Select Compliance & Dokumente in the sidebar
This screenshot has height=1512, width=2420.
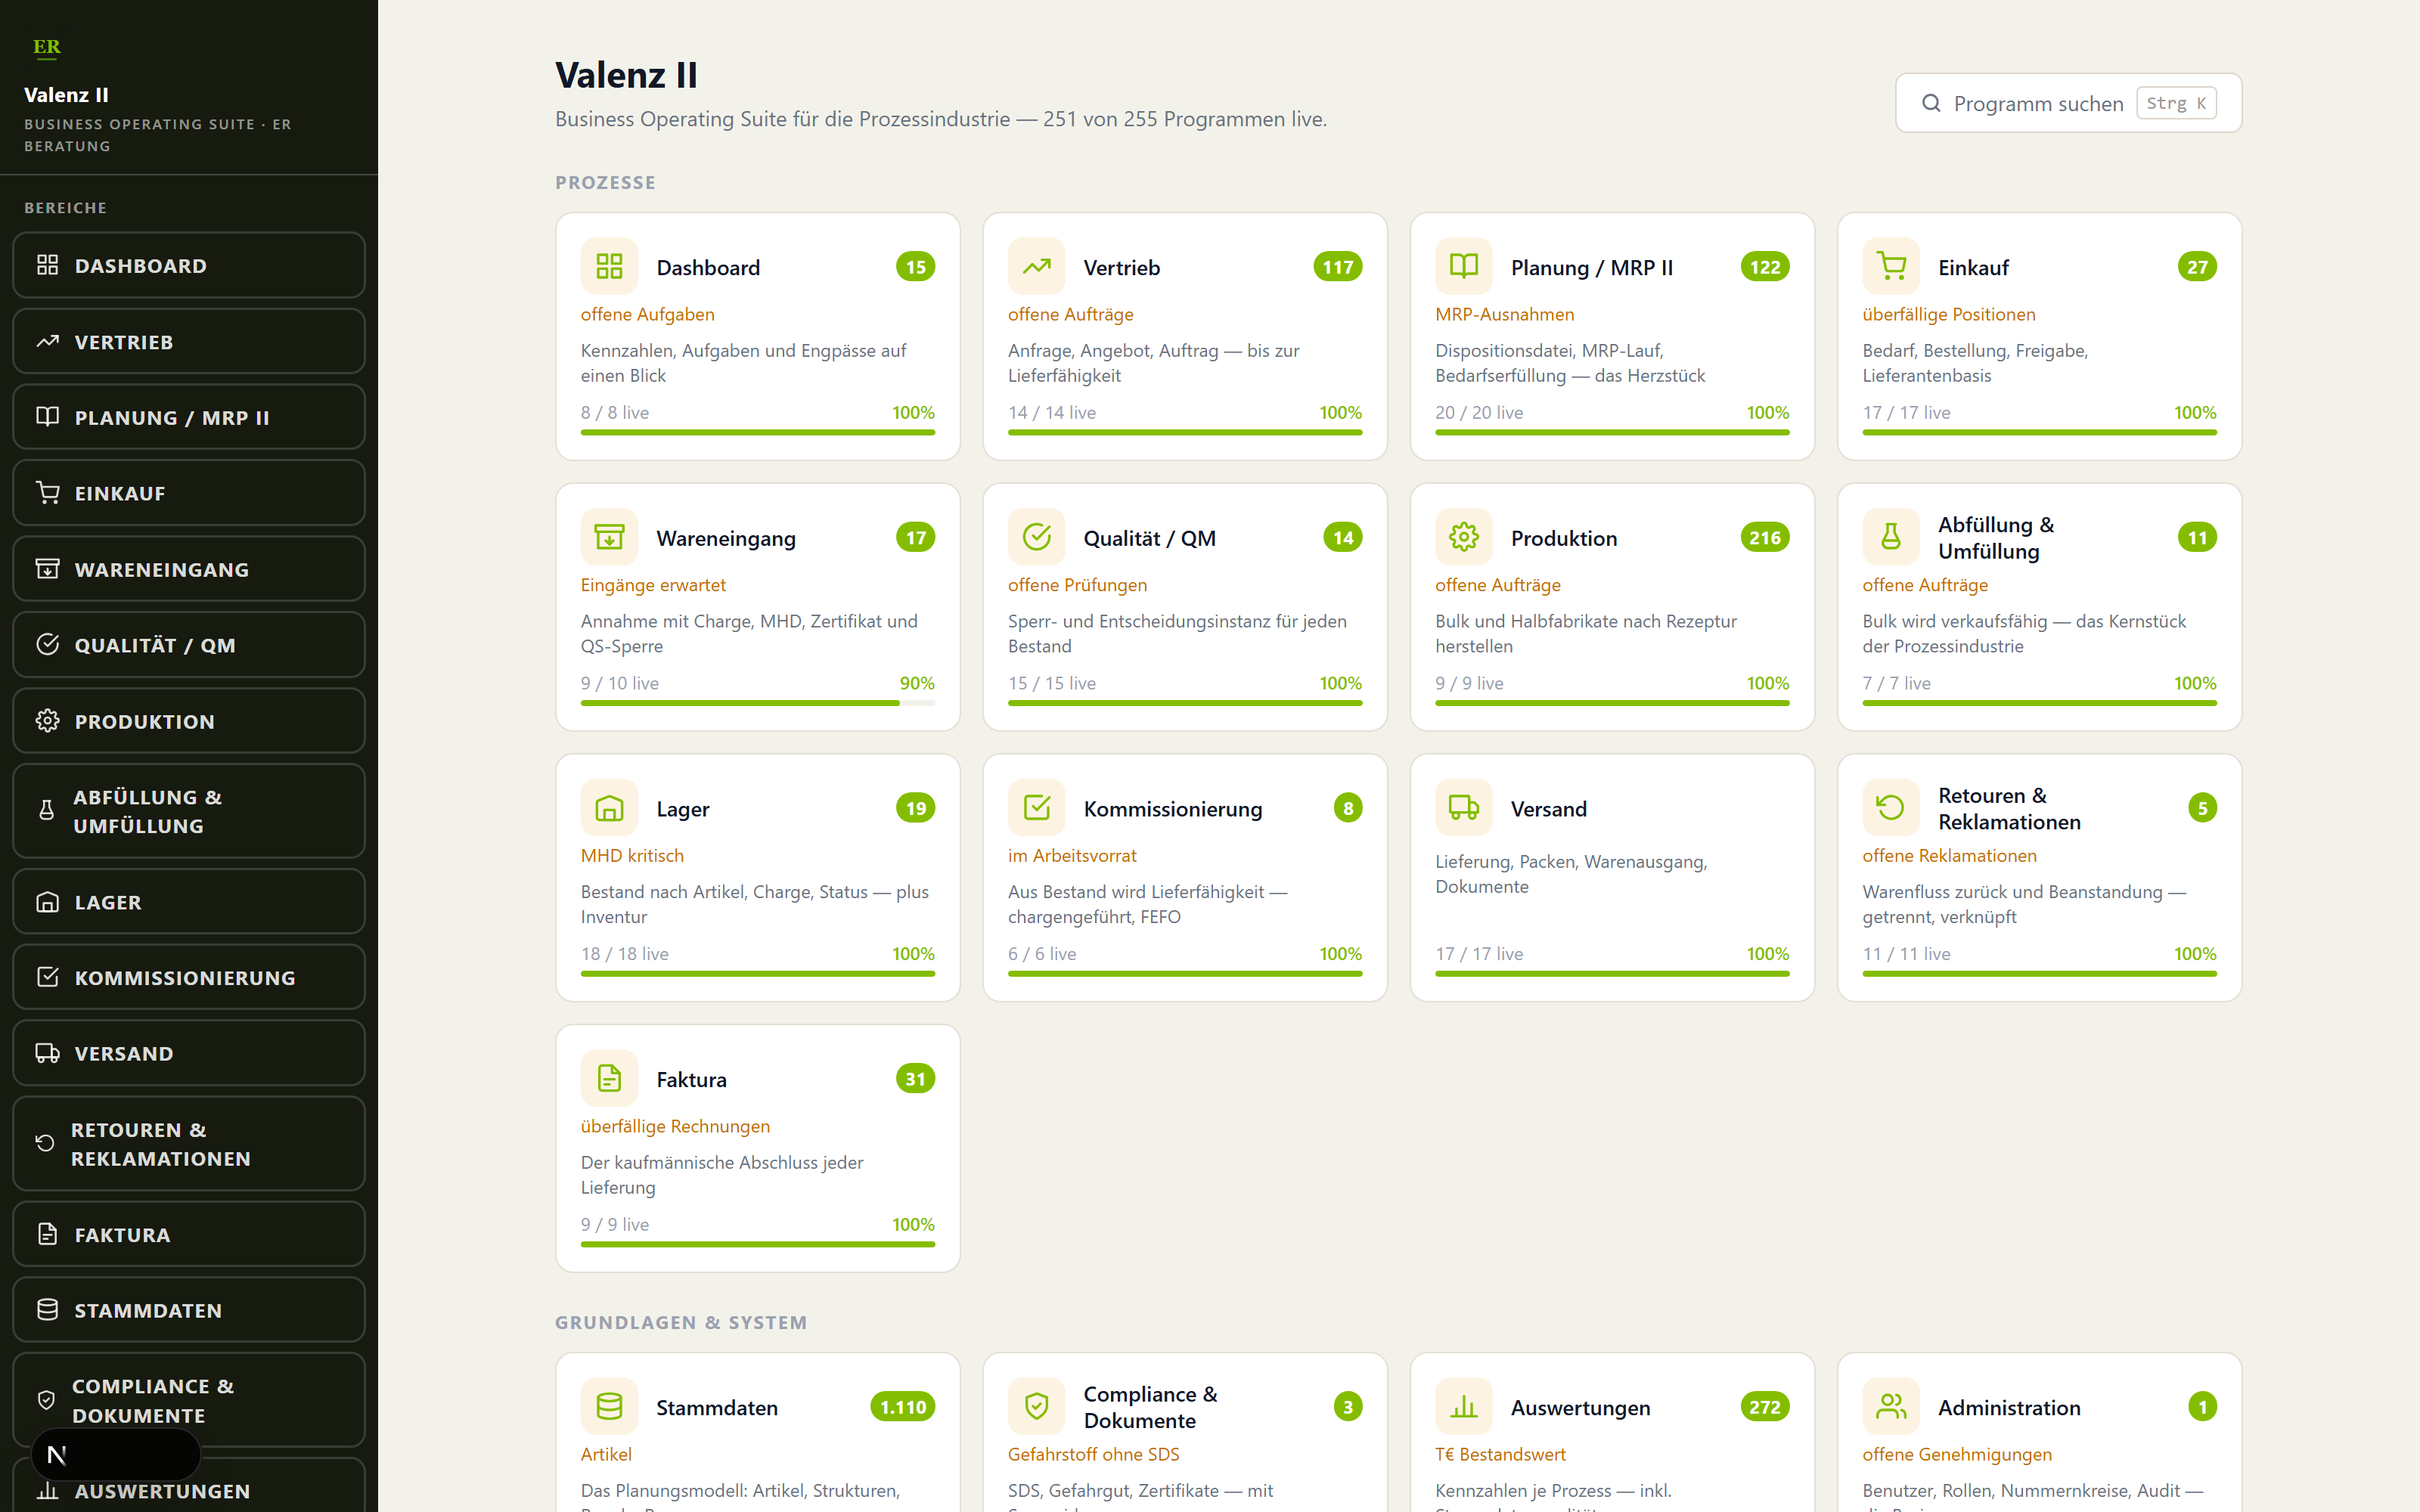coord(189,1400)
